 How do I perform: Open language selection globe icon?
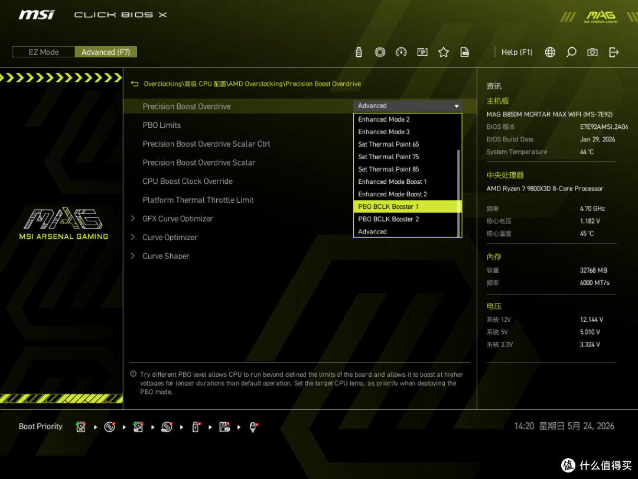(550, 52)
